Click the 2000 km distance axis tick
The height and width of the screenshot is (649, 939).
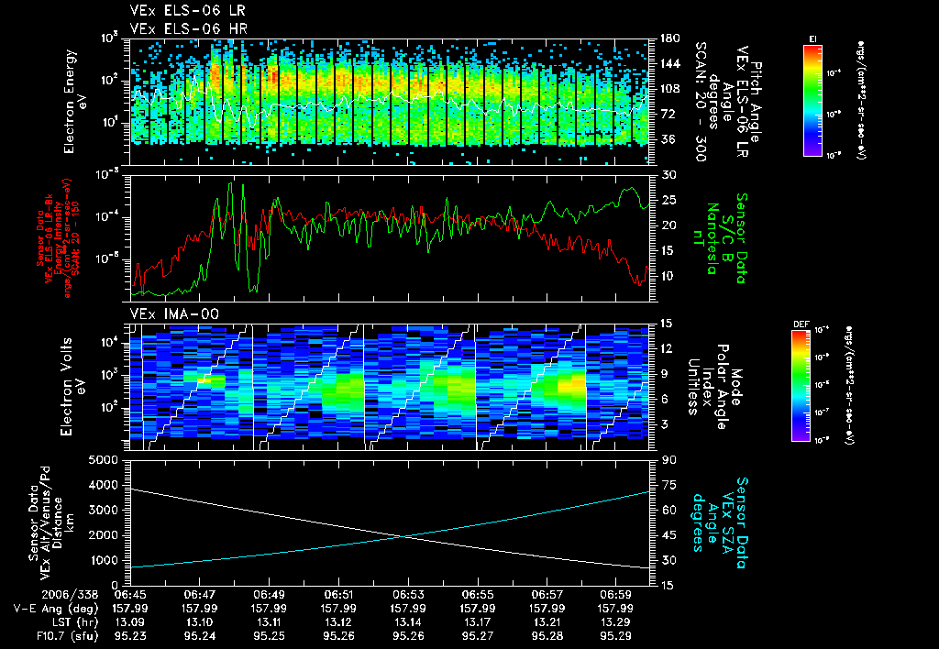[x=101, y=535]
